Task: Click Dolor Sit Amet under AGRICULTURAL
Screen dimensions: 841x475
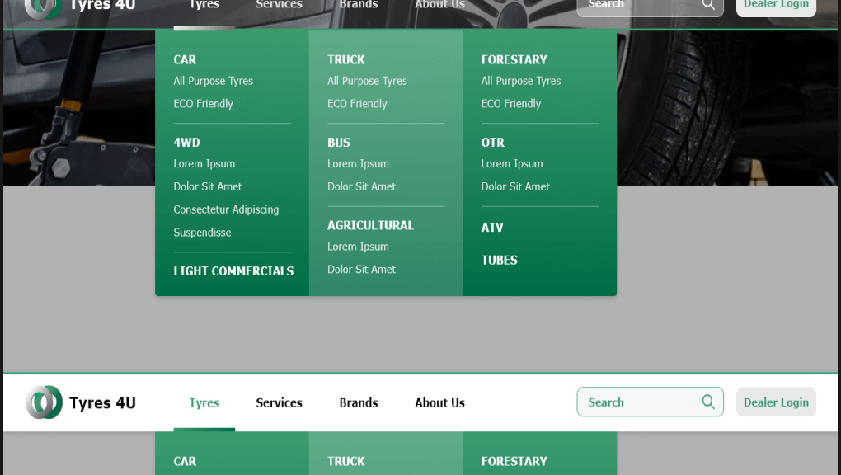Action: (361, 270)
